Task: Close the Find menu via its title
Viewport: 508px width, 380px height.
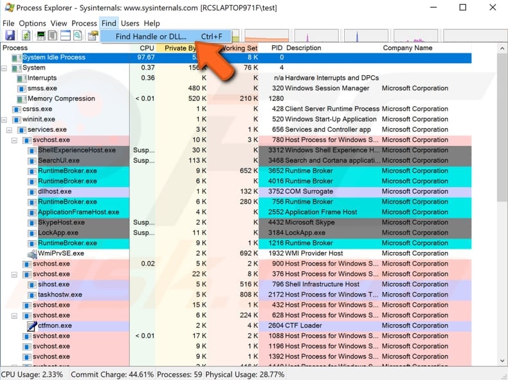Action: 109,23
